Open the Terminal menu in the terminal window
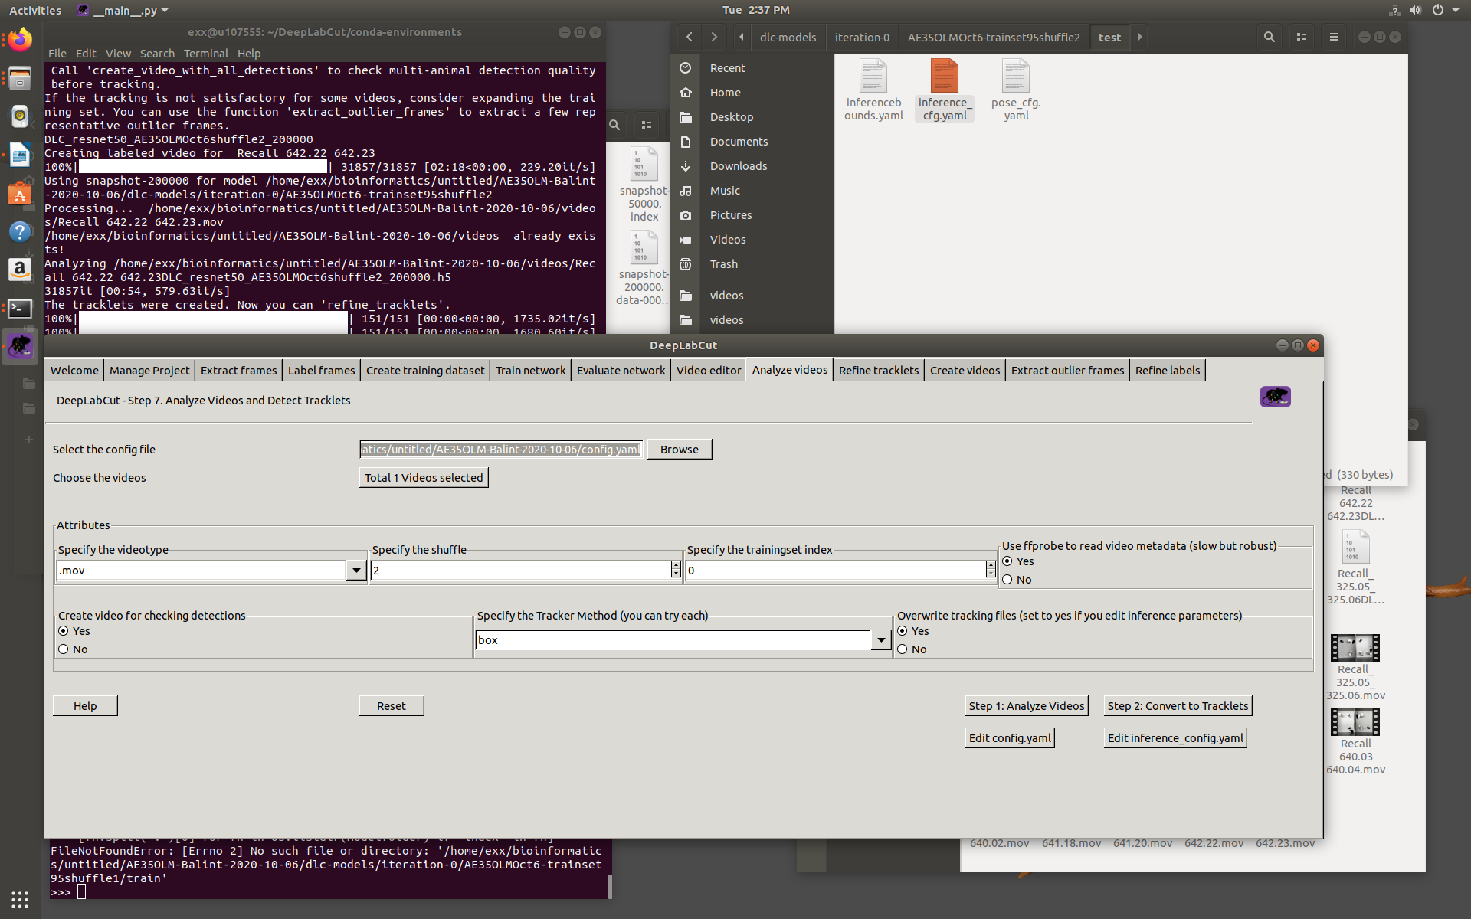 (x=205, y=53)
